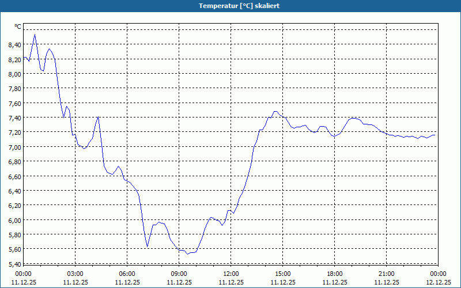Pick the 6,60 y-axis value
The height and width of the screenshot is (288, 461).
point(15,176)
